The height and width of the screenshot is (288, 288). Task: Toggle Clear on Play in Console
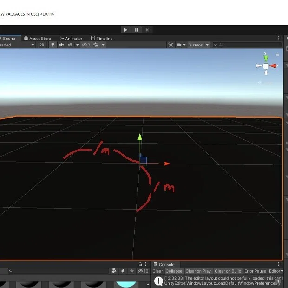(198, 271)
